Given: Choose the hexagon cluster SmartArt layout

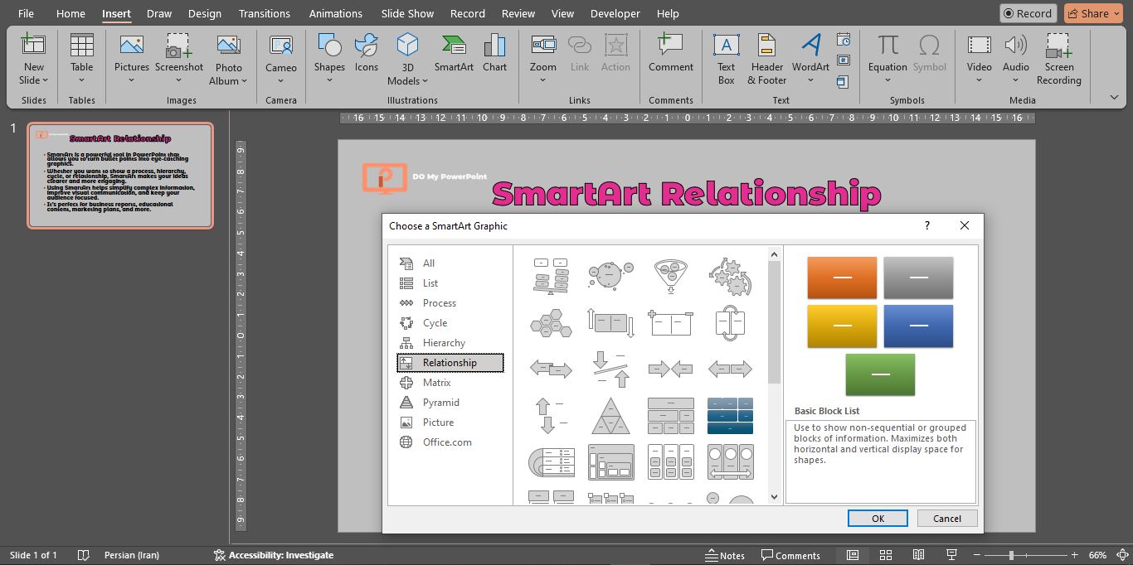Looking at the screenshot, I should click(x=551, y=322).
